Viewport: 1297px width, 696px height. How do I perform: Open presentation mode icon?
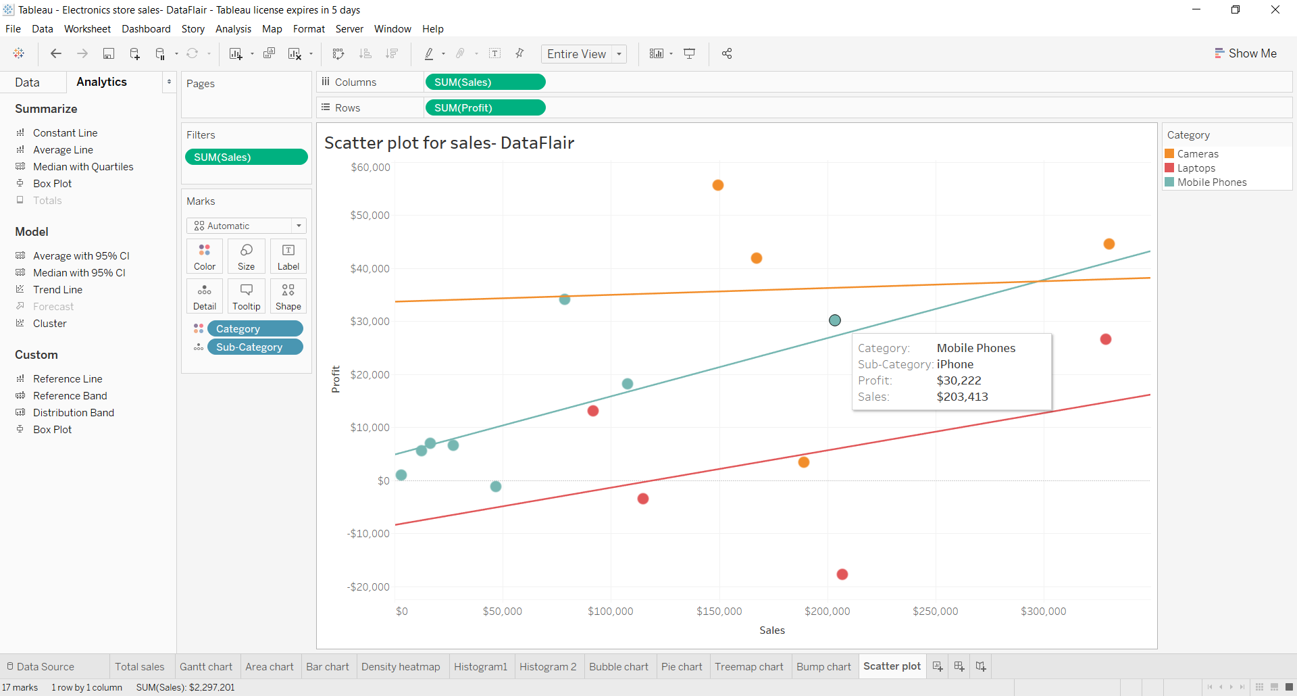point(690,53)
